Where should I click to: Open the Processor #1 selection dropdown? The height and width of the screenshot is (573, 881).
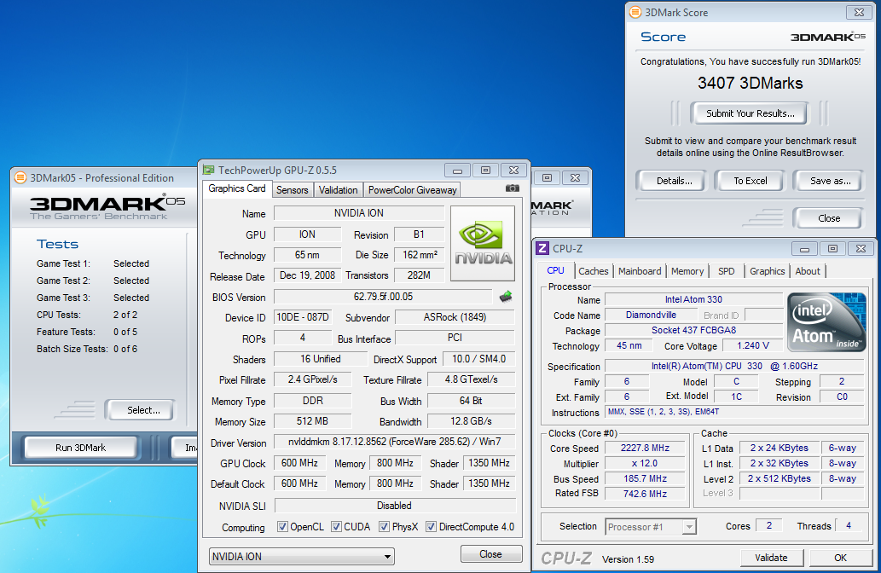click(x=652, y=527)
